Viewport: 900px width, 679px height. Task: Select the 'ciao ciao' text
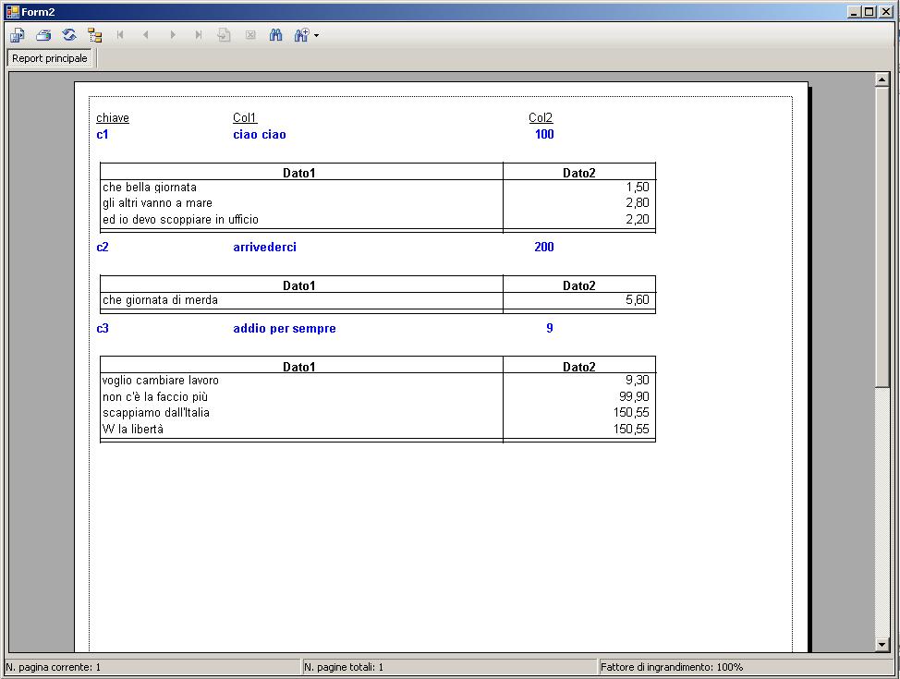point(260,134)
